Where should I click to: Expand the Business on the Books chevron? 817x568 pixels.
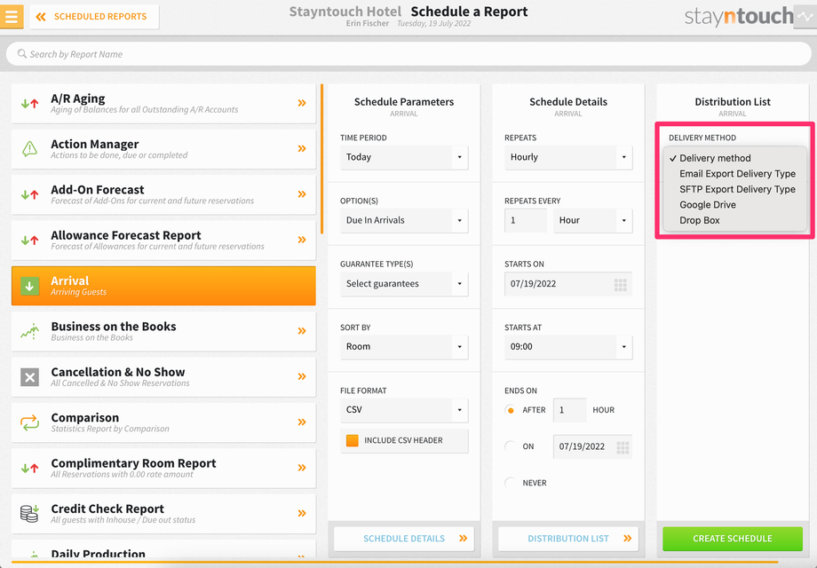click(302, 331)
